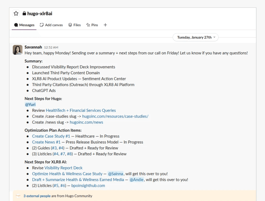Open the @Yuri mention
The height and width of the screenshot is (201, 265).
click(x=30, y=104)
